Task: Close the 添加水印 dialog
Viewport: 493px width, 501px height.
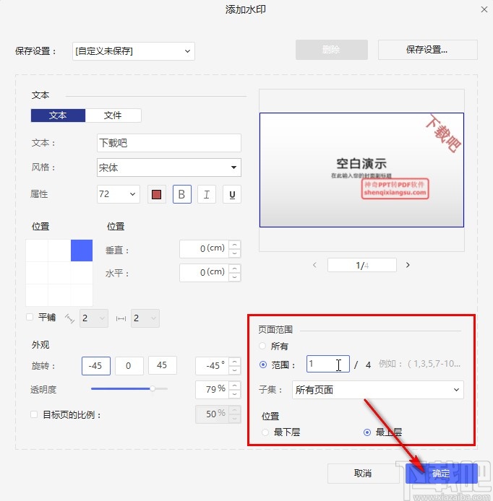Action: (x=484, y=9)
